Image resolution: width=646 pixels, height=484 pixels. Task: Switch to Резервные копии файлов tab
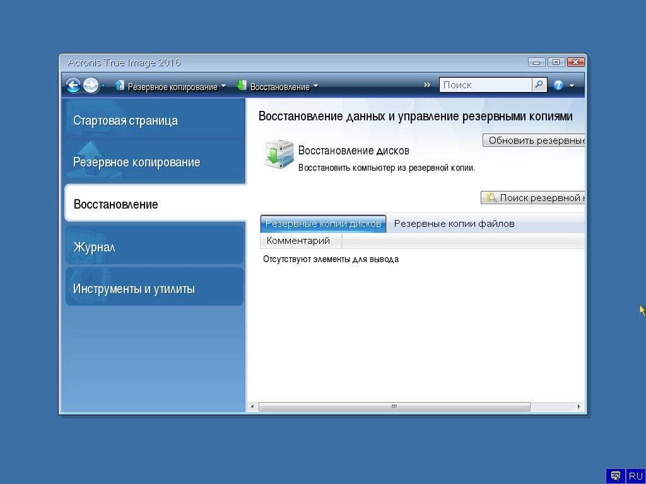tap(454, 224)
